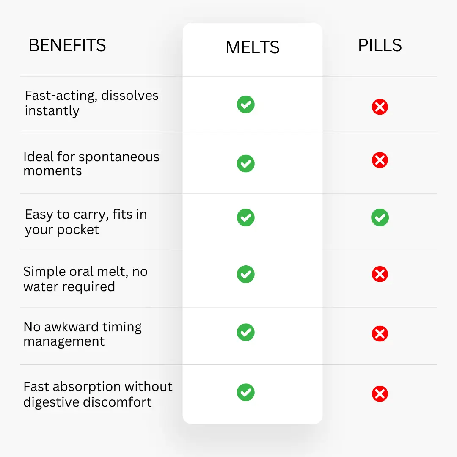This screenshot has height=457, width=457.
Task: Click the BENEFITS heading
Action: [67, 46]
